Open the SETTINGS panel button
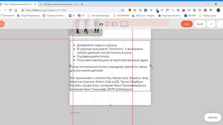Image resolution: width=223 pixels, height=125 pixels. (213, 117)
